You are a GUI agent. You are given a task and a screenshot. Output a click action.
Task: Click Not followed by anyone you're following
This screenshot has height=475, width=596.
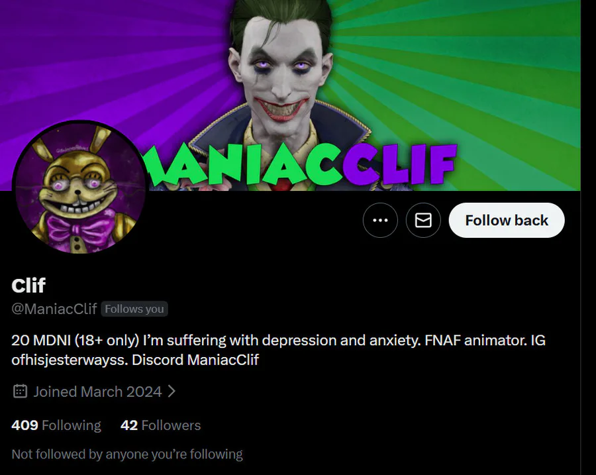coord(127,454)
